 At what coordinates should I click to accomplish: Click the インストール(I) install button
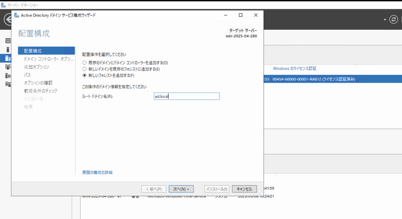[217, 189]
